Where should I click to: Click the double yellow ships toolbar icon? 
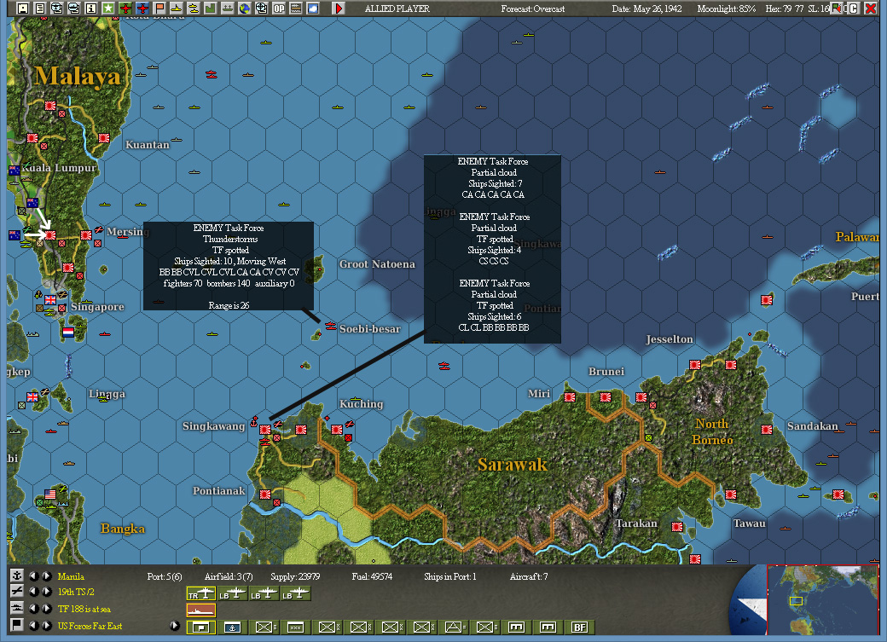(x=193, y=9)
